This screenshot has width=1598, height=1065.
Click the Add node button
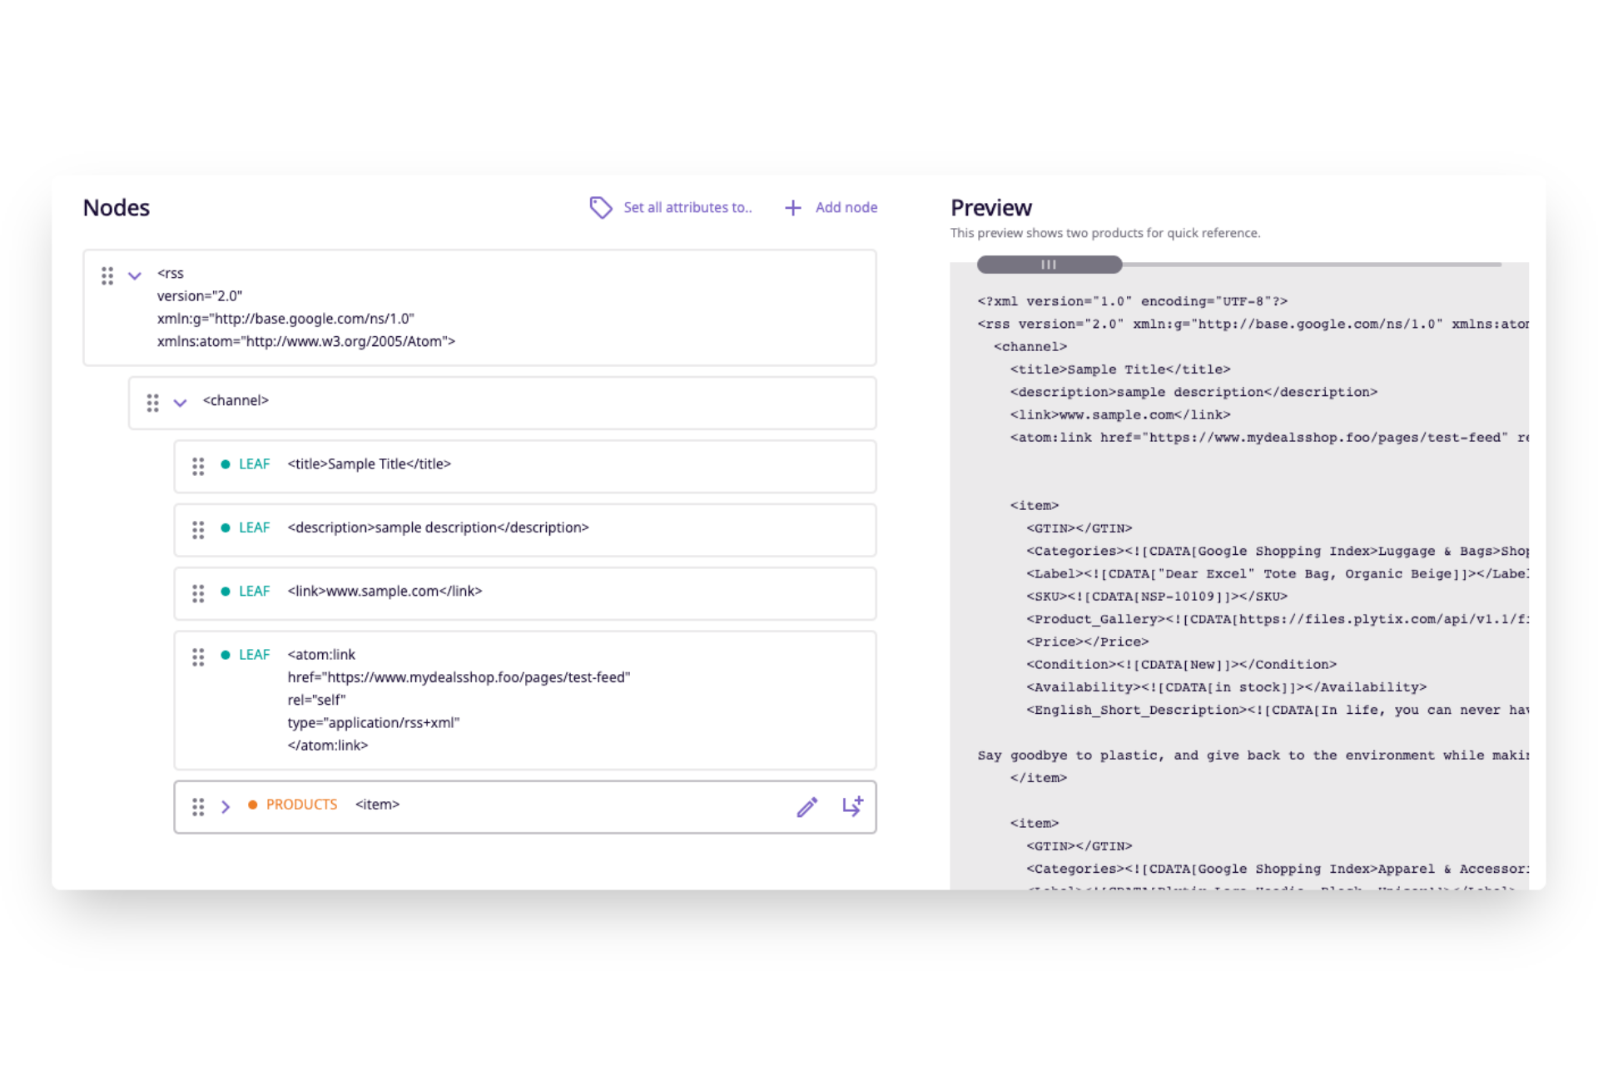(846, 207)
